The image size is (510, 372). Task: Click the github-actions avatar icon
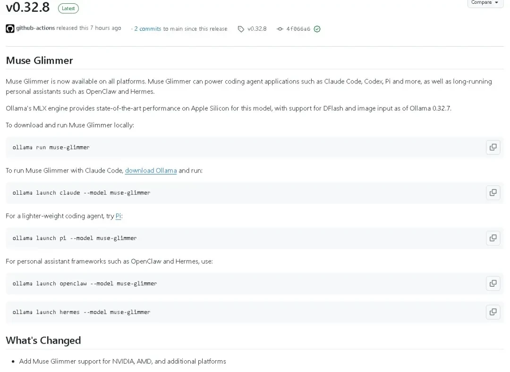(x=10, y=29)
